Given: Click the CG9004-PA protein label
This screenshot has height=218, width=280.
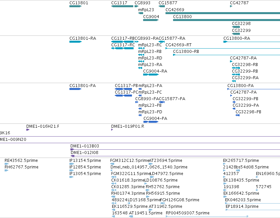Looking at the screenshot, I should (x=155, y=119).
